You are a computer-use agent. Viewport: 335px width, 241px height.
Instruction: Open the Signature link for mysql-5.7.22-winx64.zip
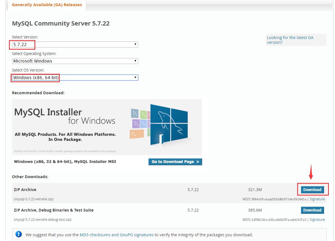[x=317, y=199]
